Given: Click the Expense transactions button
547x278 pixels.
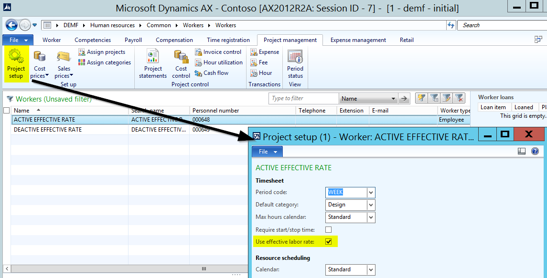Looking at the screenshot, I should [265, 52].
